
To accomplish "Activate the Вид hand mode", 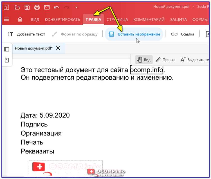I will (144, 59).
